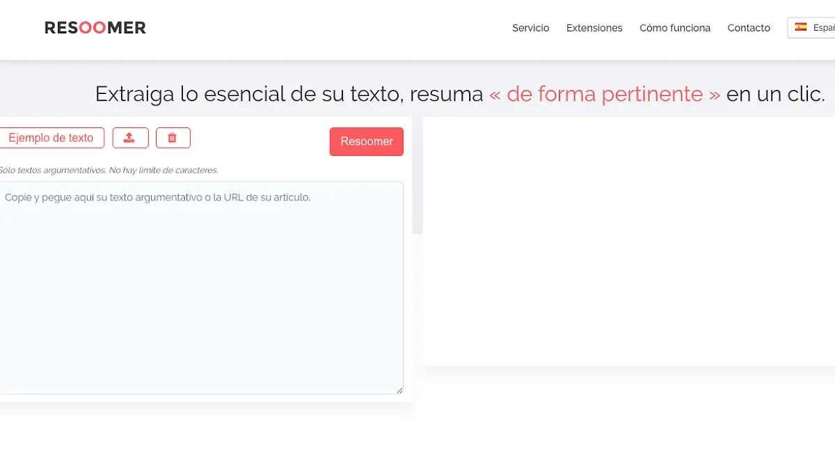
Task: Click the Sólo textos argumentativos notice
Action: [109, 169]
